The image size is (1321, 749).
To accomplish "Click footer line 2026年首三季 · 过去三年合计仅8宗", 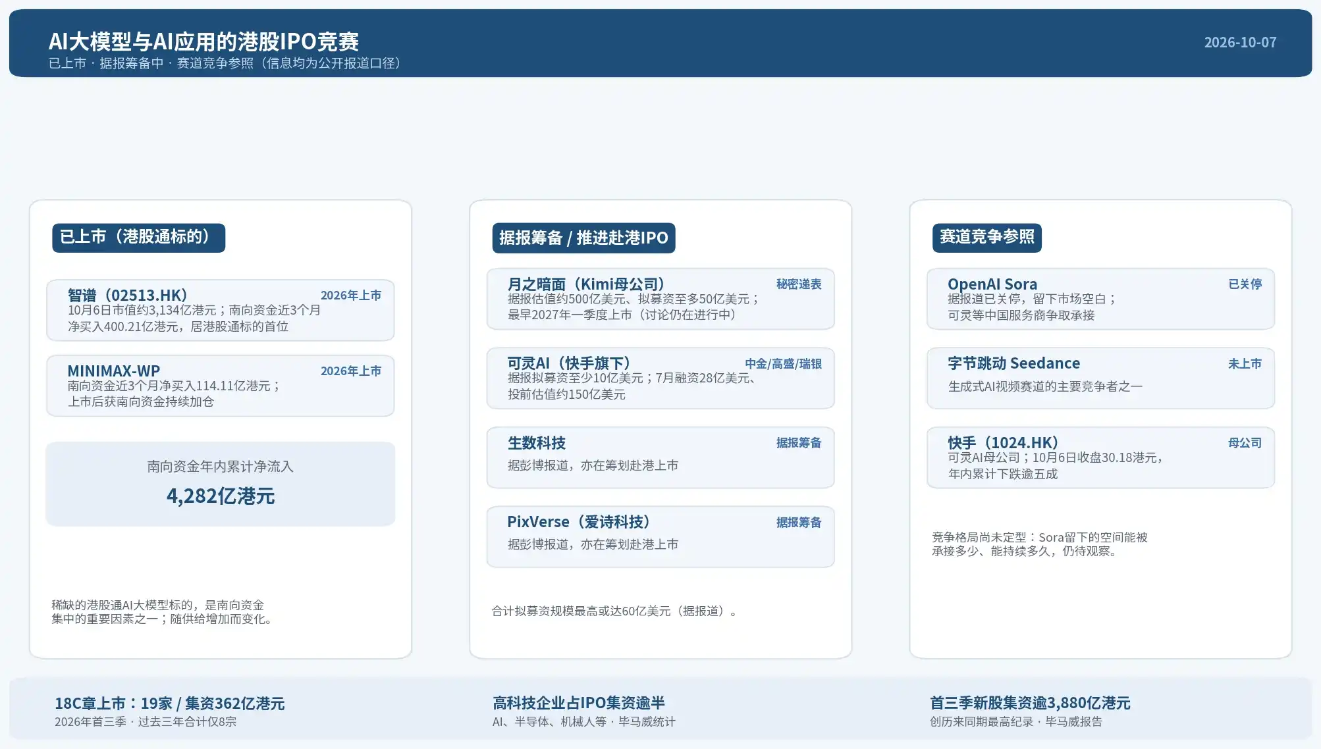I will pos(146,722).
